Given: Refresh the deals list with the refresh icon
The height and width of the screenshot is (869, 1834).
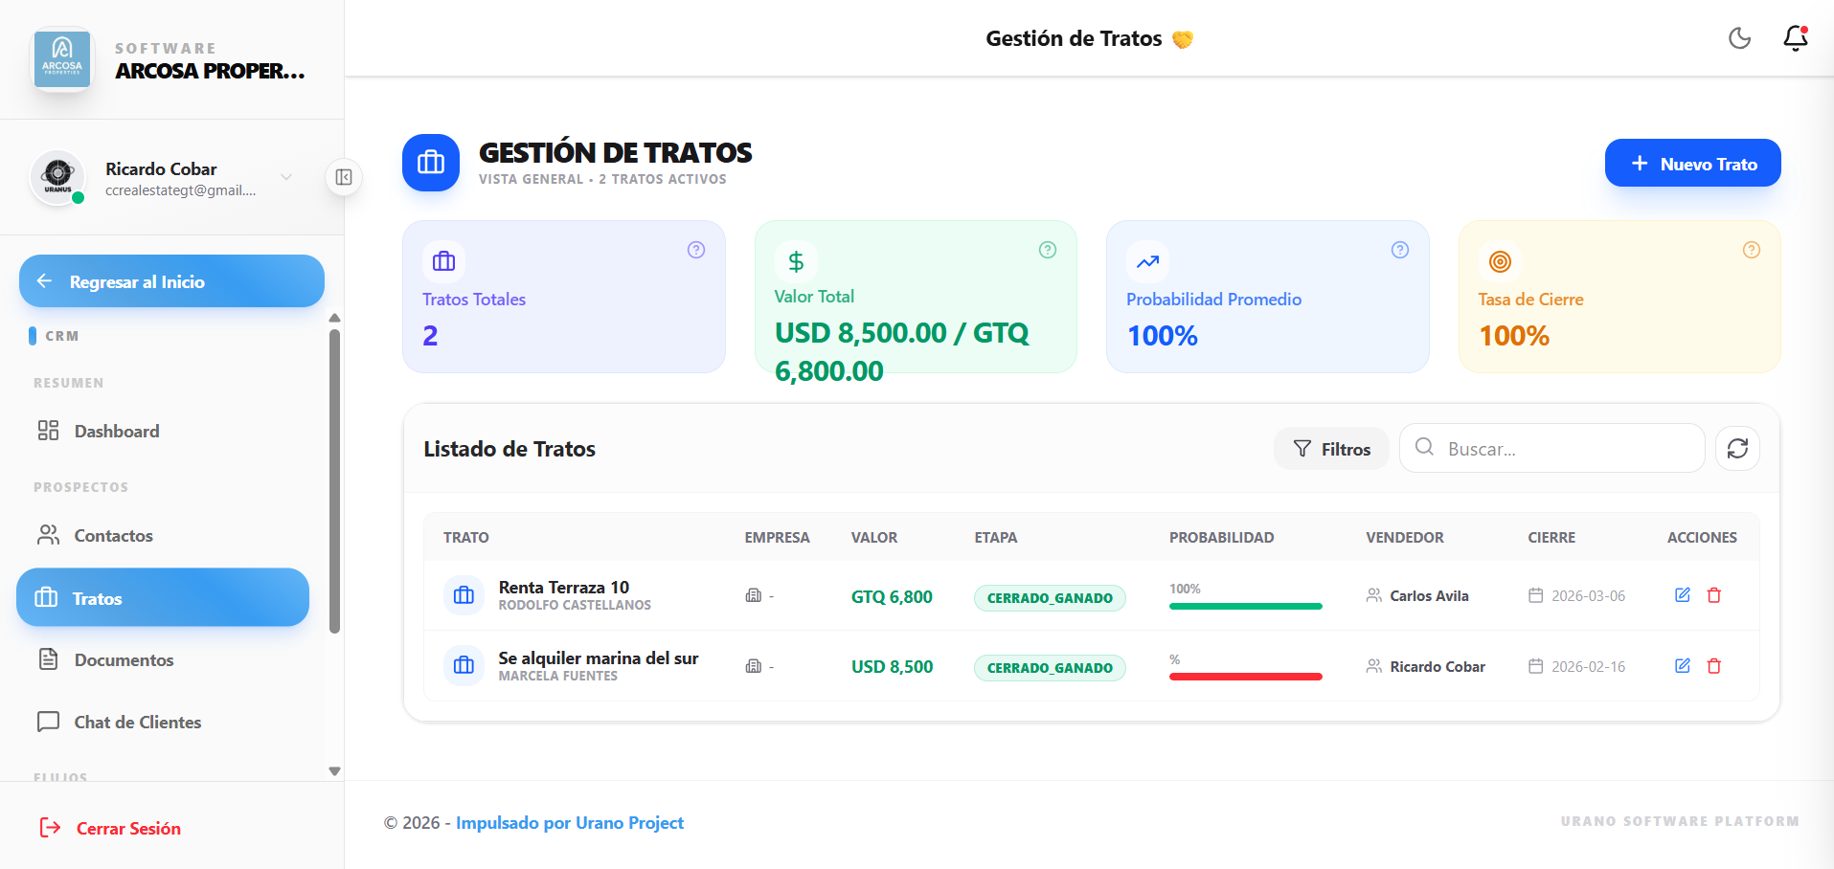Looking at the screenshot, I should [1737, 448].
